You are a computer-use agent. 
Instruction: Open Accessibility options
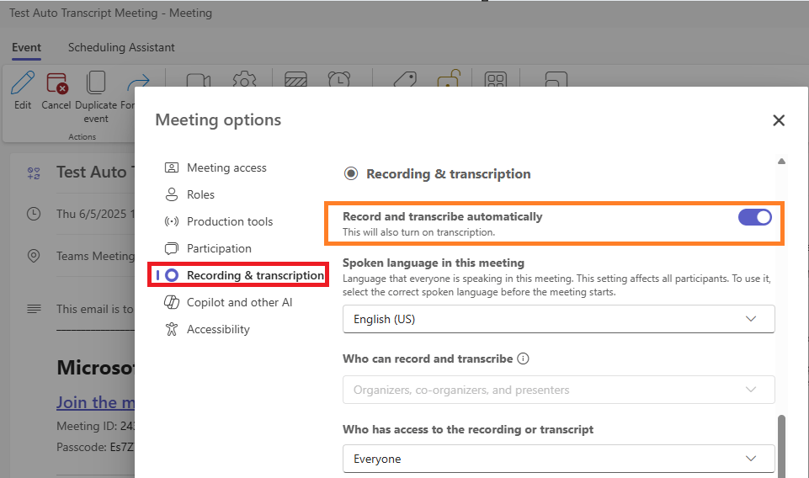(x=218, y=329)
